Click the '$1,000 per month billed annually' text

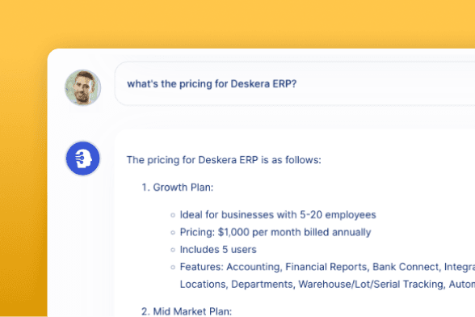[294, 232]
